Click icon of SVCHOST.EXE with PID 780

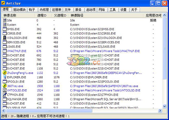tap(5, 60)
